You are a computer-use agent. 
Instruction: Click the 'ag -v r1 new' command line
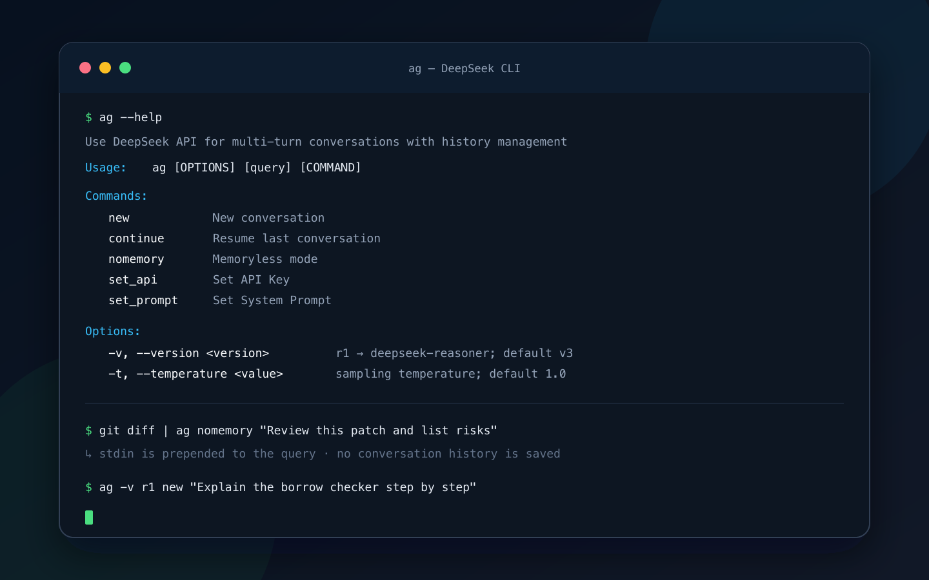281,487
